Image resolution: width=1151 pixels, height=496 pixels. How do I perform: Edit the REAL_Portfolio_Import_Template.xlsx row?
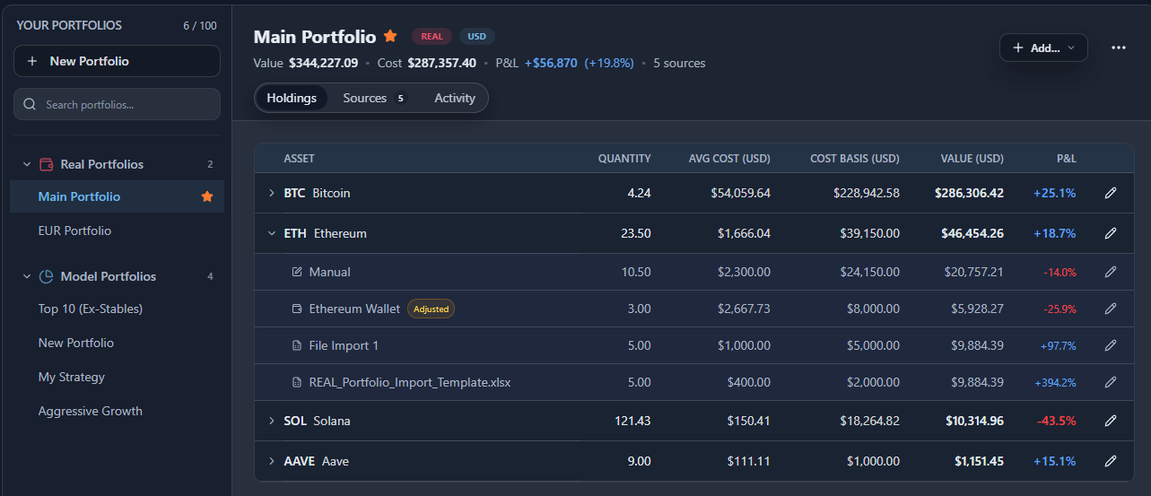click(1110, 382)
